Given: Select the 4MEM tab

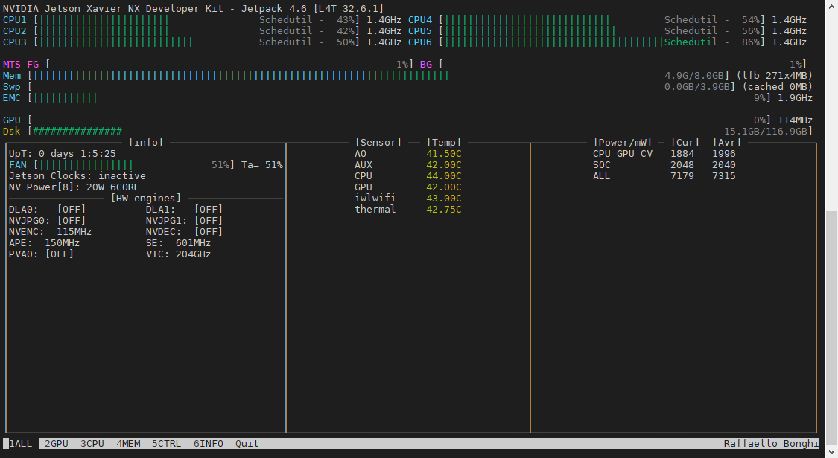Looking at the screenshot, I should tap(127, 443).
